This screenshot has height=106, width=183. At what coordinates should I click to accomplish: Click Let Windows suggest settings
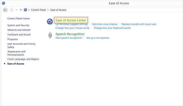pos(71,24)
